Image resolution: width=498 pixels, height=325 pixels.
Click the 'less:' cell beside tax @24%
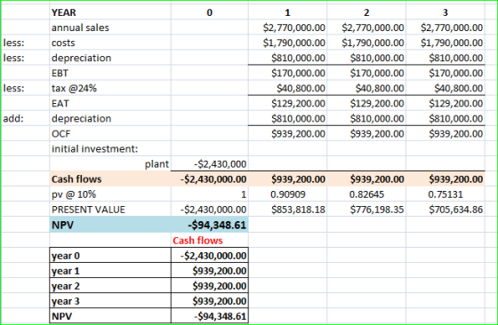25,88
